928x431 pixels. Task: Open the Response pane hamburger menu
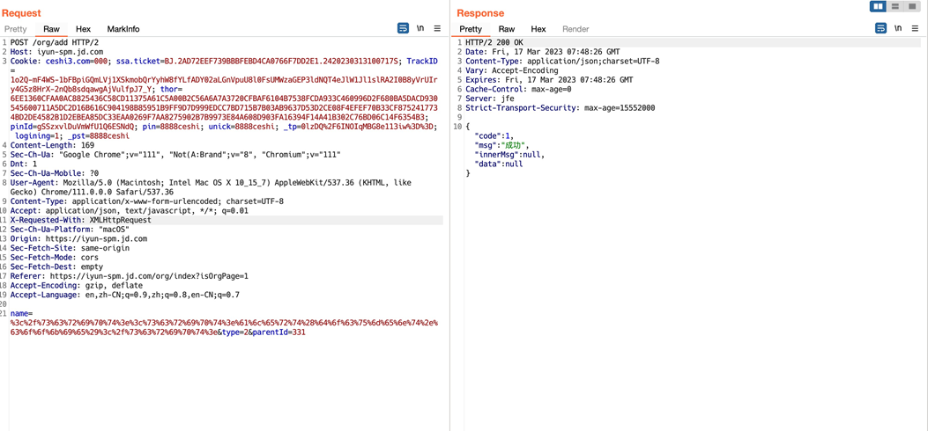click(915, 28)
